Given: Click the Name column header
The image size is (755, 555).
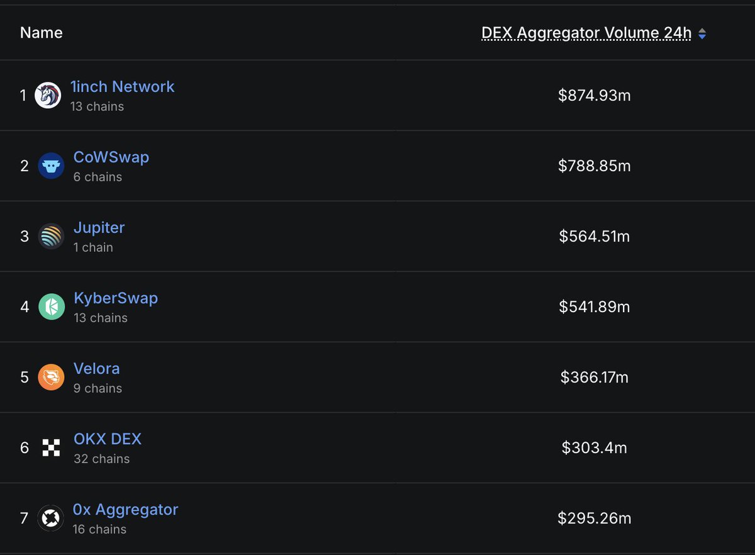Looking at the screenshot, I should [x=42, y=33].
